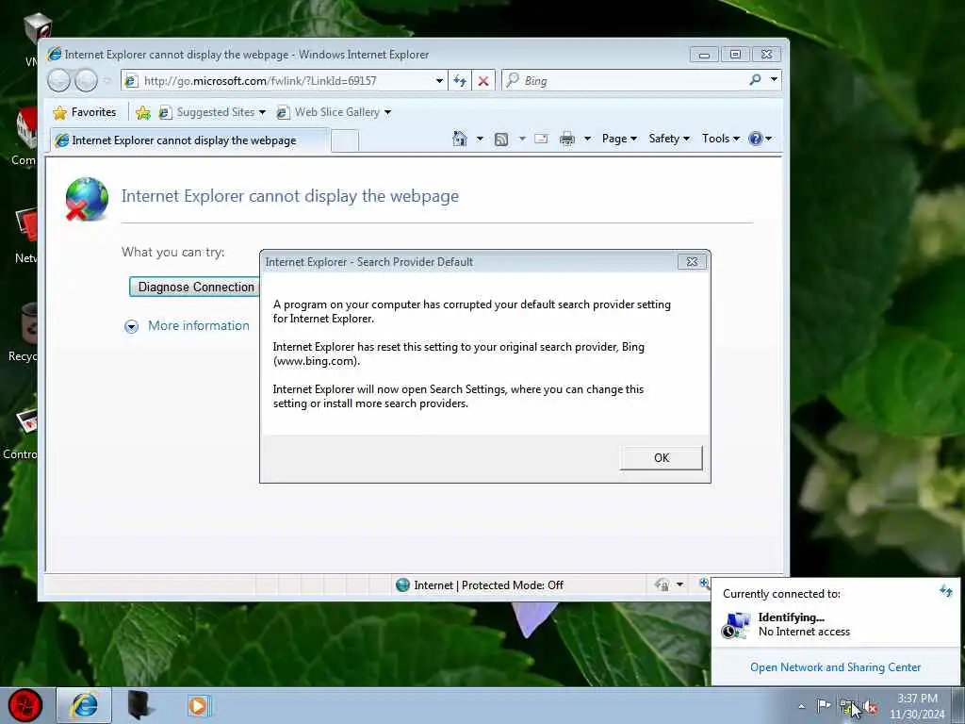Select the cannot display webpage tab
Image resolution: width=965 pixels, height=724 pixels.
(x=189, y=140)
